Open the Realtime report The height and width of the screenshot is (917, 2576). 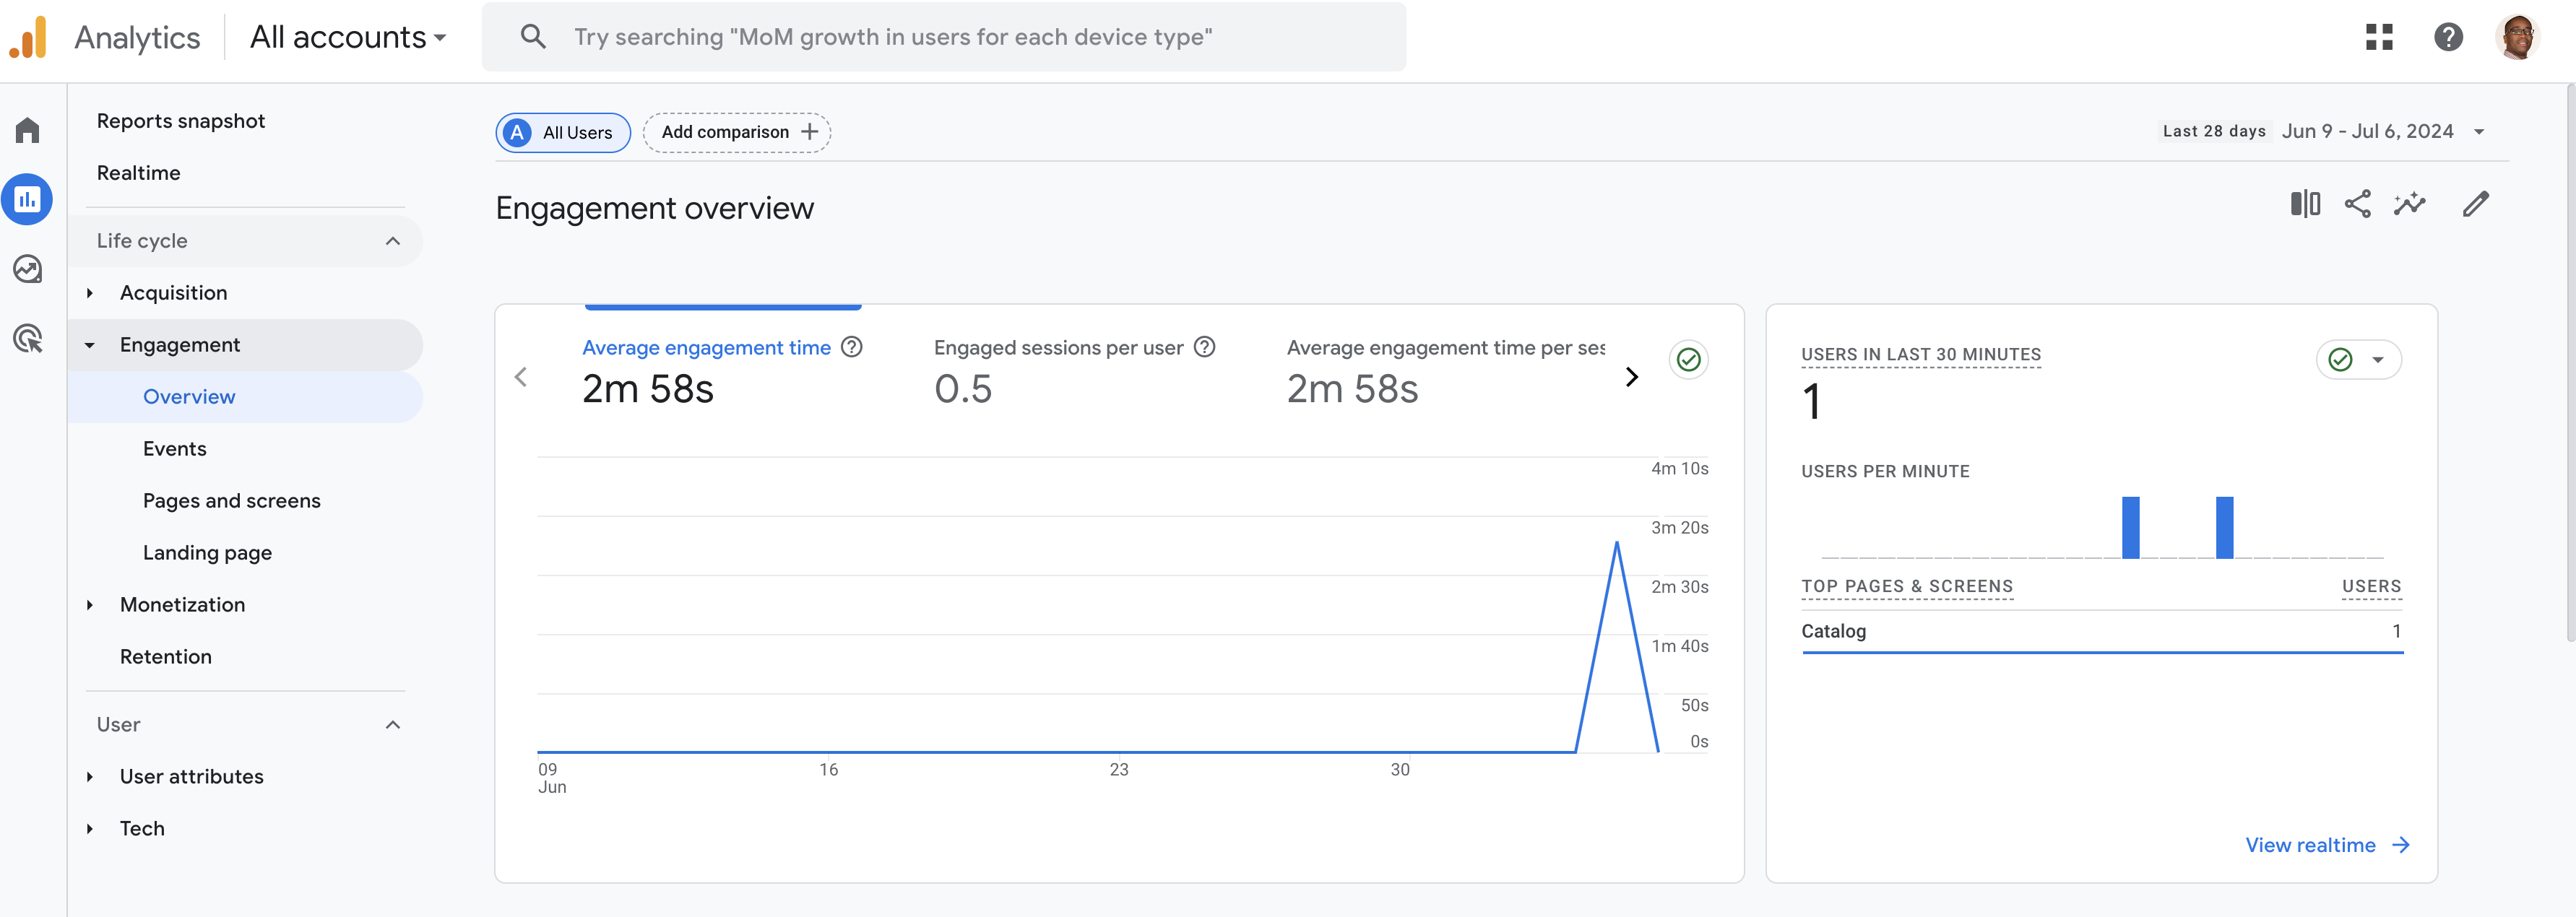pos(138,173)
